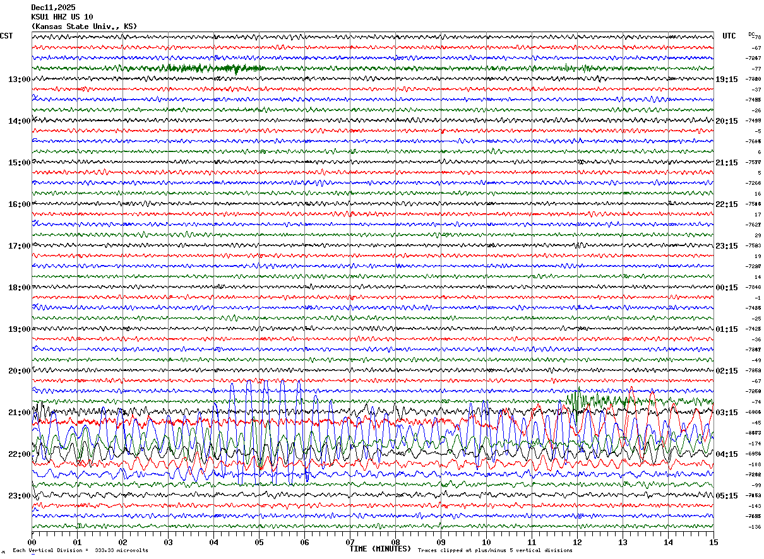Click the Dec11,2025 date header
764x559 pixels.
53,8
